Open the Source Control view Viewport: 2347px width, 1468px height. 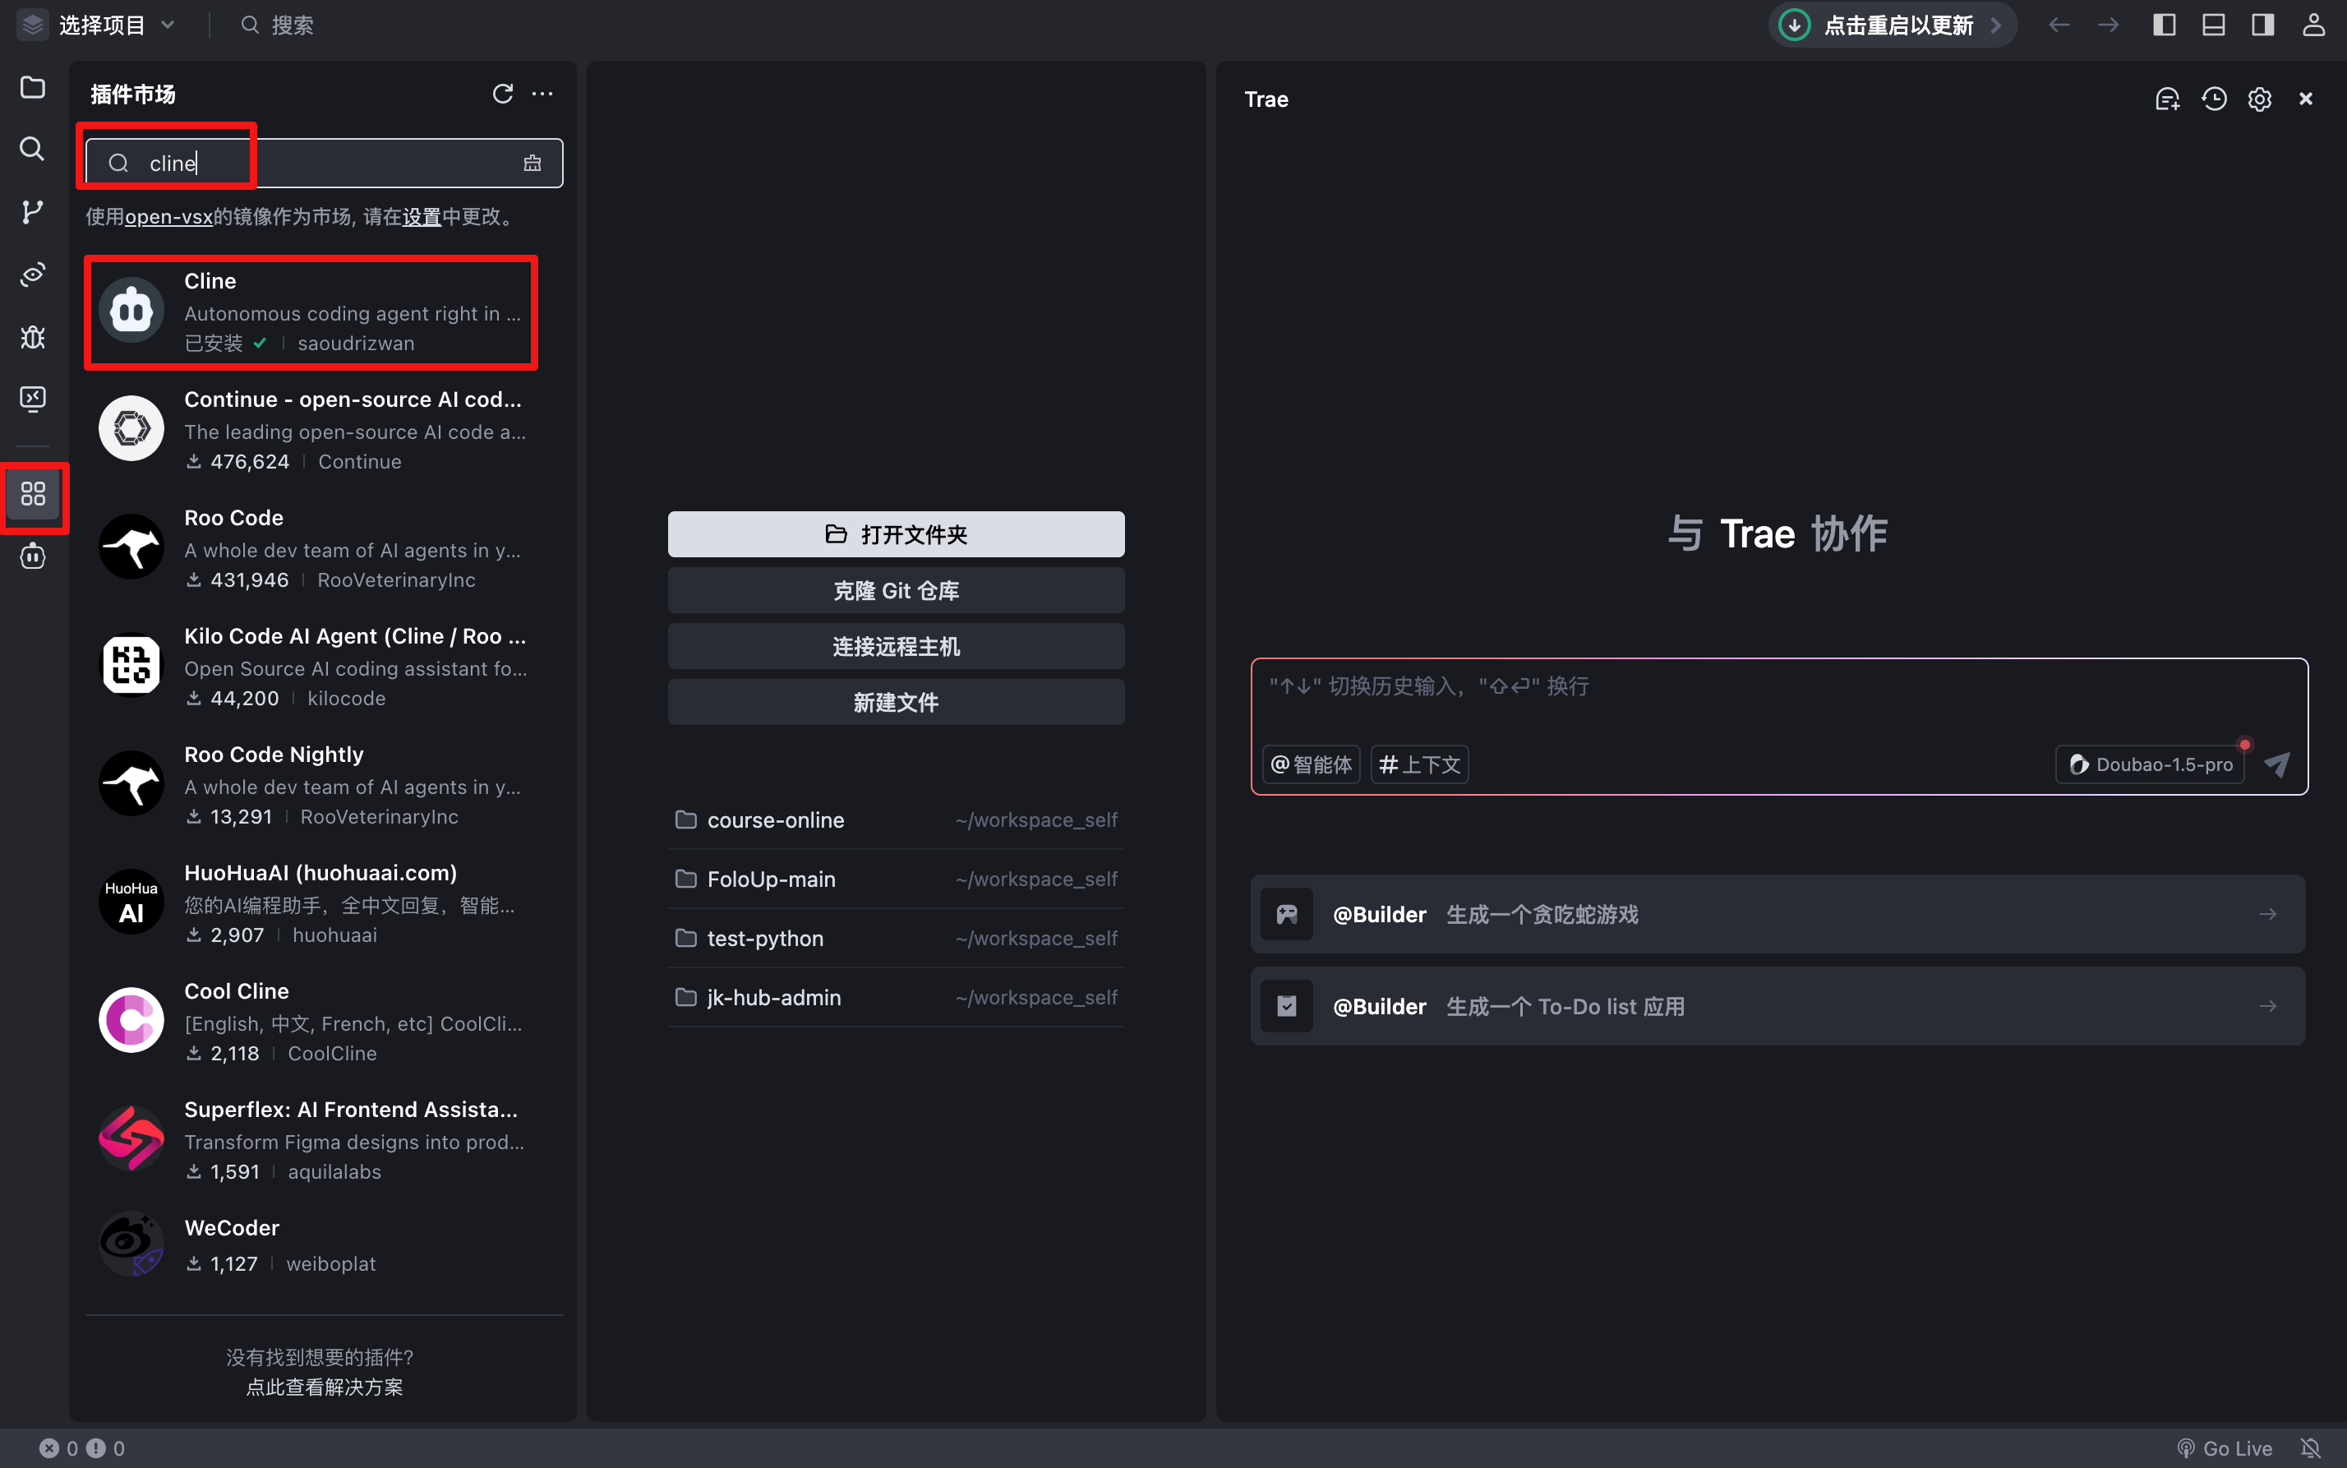[x=32, y=212]
